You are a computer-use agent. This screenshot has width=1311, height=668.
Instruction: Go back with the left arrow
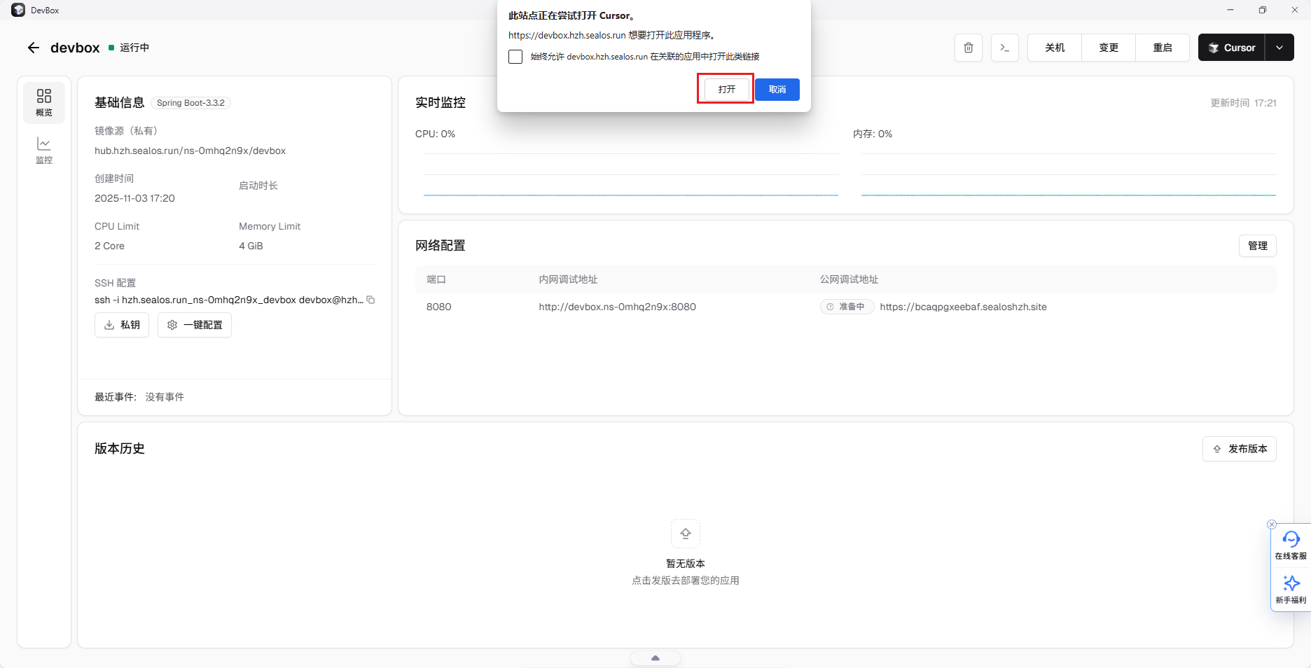click(x=34, y=48)
